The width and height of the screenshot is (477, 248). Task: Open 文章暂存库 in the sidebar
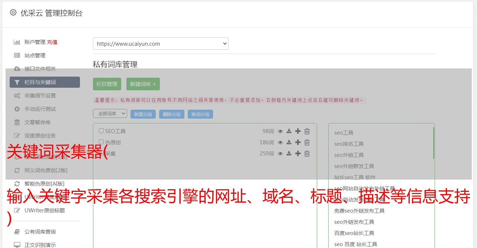tap(38, 122)
